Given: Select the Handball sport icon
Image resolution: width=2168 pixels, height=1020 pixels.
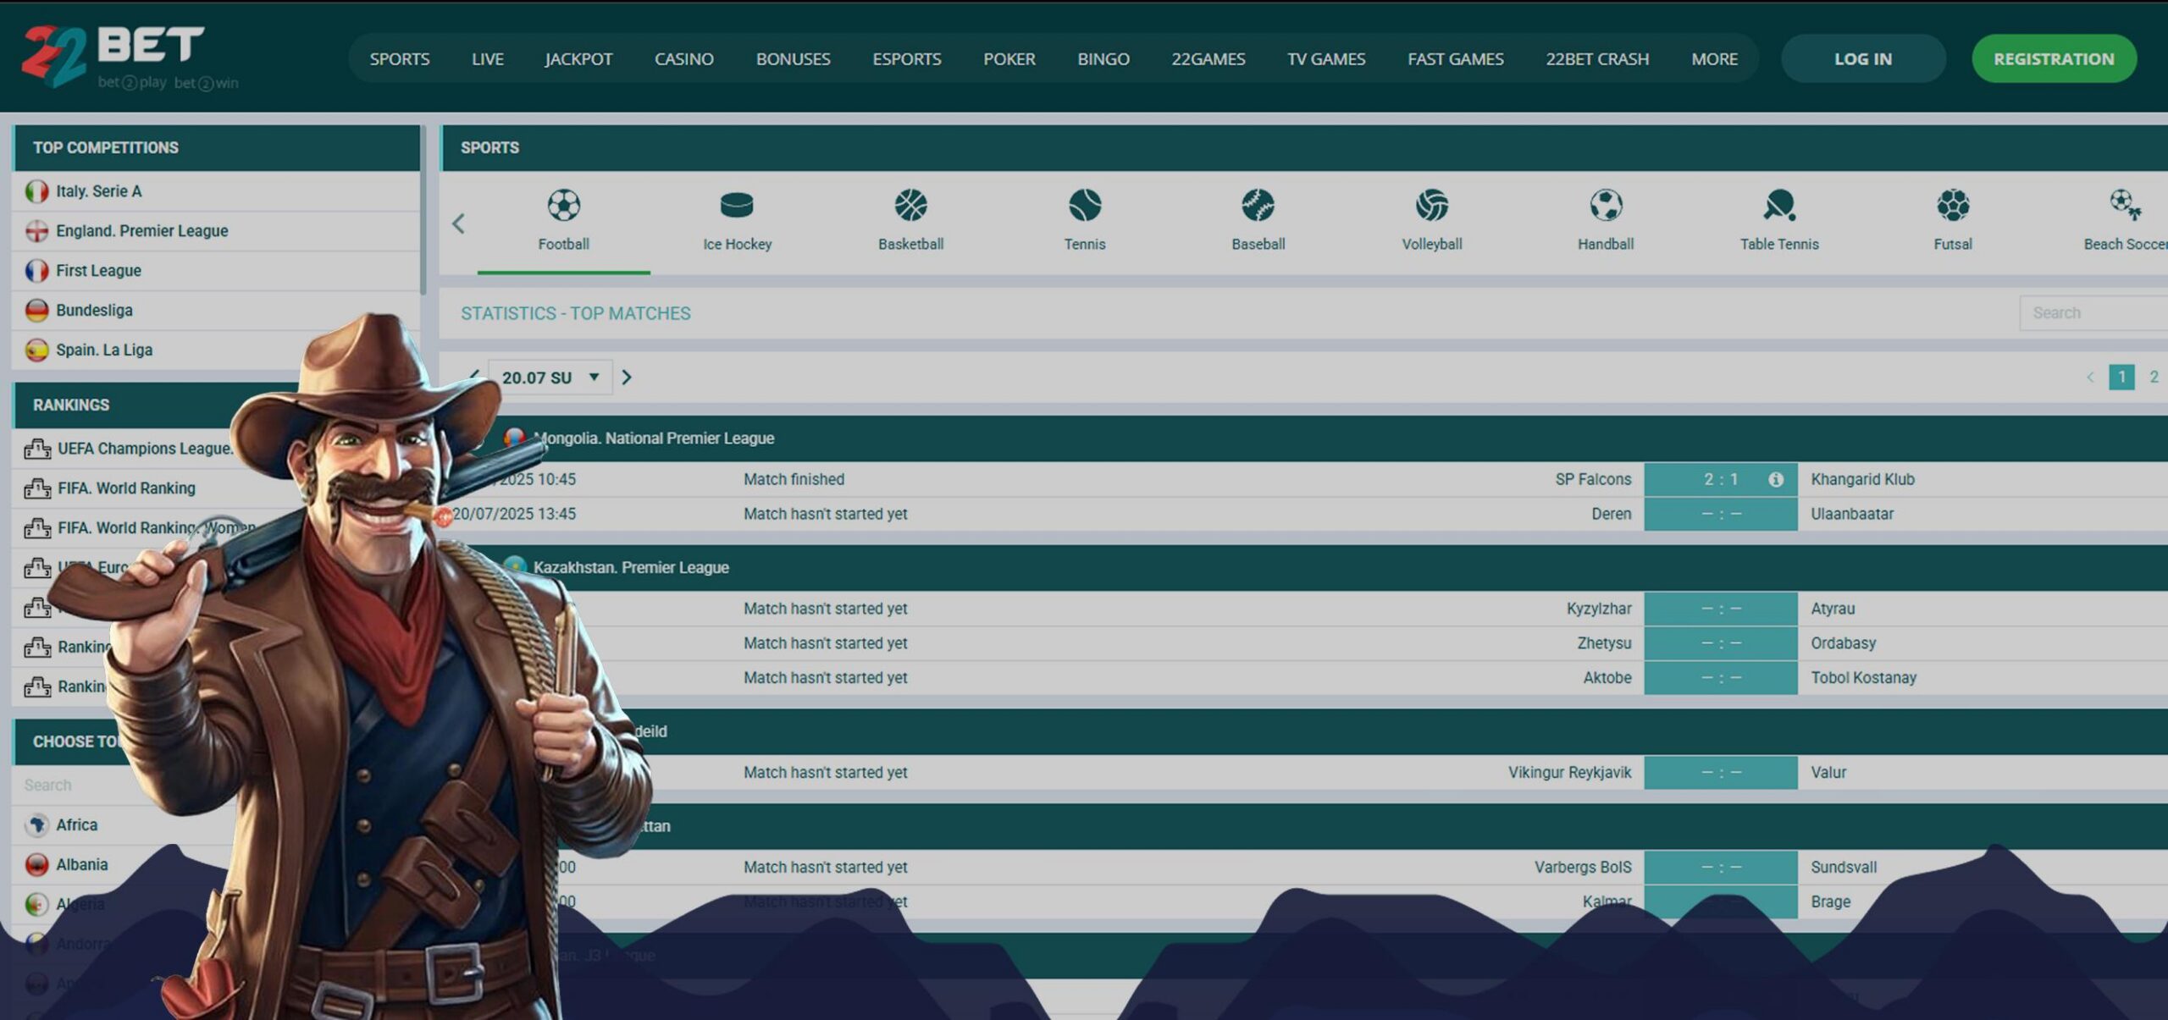Looking at the screenshot, I should click(x=1605, y=206).
